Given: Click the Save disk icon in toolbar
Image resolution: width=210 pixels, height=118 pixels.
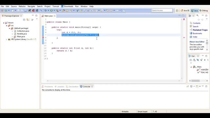Looking at the screenshot, I should coord(18,10).
